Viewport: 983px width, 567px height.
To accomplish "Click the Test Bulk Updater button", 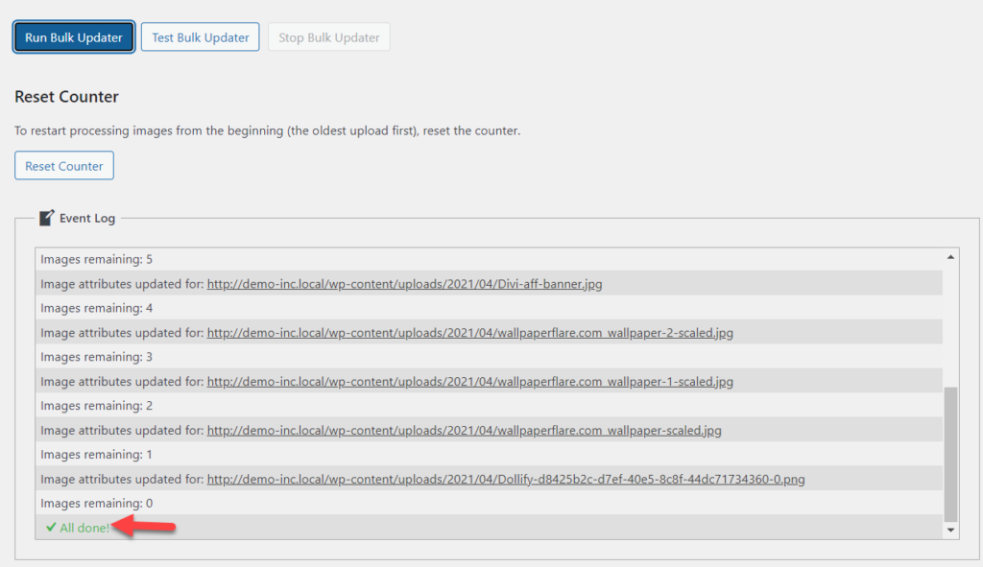I will pyautogui.click(x=200, y=37).
